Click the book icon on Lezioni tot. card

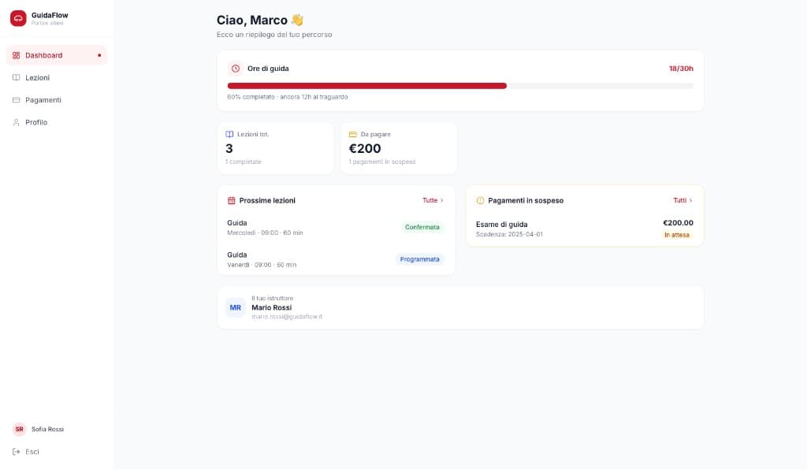tap(229, 135)
